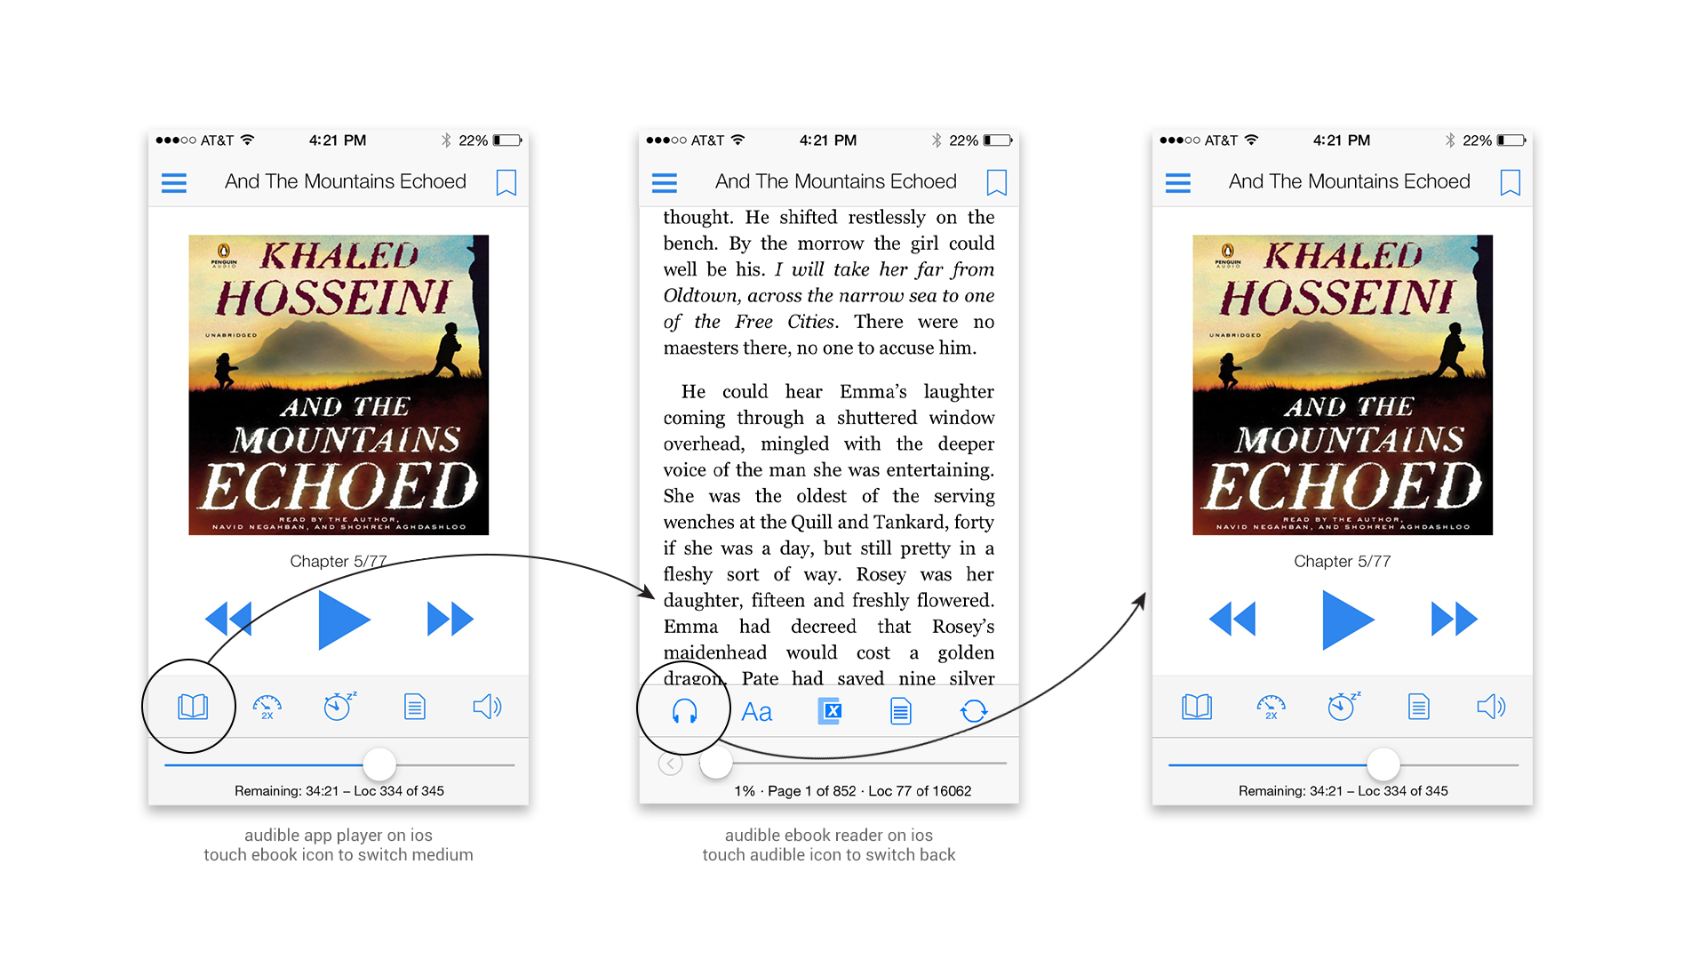Tap open-book ebook icon on right player screen

coord(1197,708)
